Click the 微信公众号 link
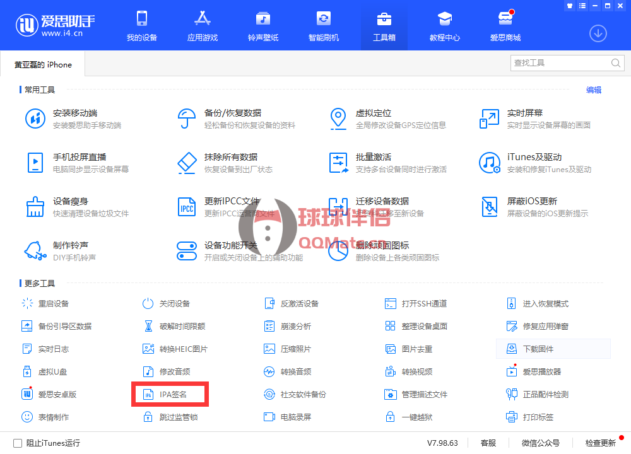Viewport: 631px width, 454px height. coord(541,443)
